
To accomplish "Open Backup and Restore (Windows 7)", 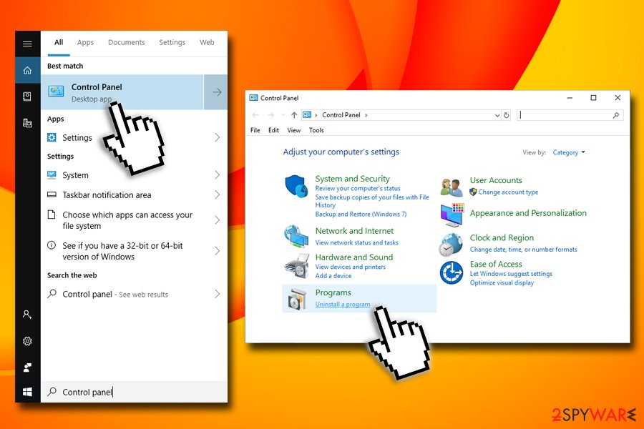I will pyautogui.click(x=361, y=214).
